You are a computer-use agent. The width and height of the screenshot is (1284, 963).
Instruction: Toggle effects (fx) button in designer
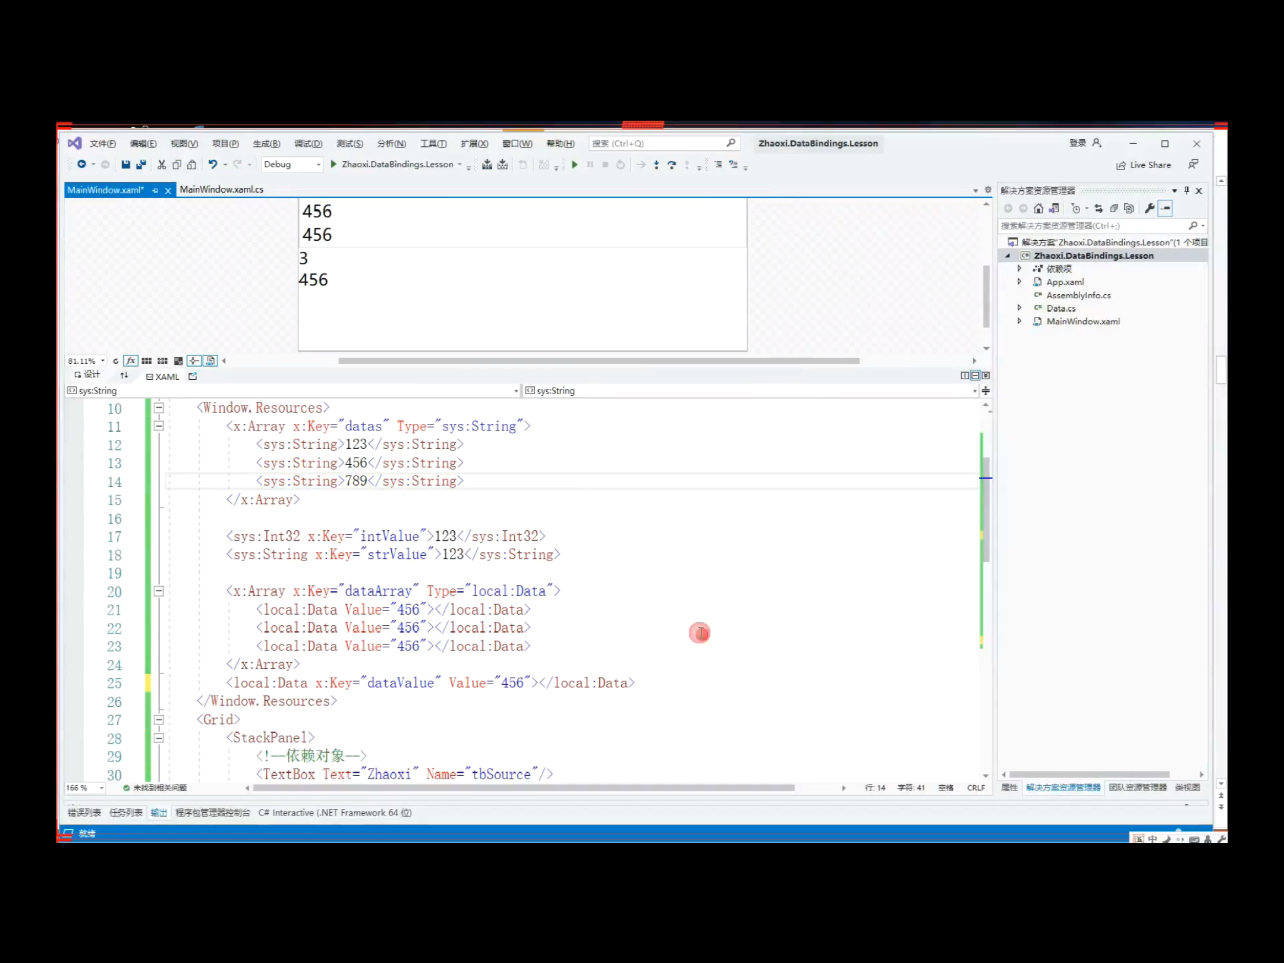coord(131,361)
